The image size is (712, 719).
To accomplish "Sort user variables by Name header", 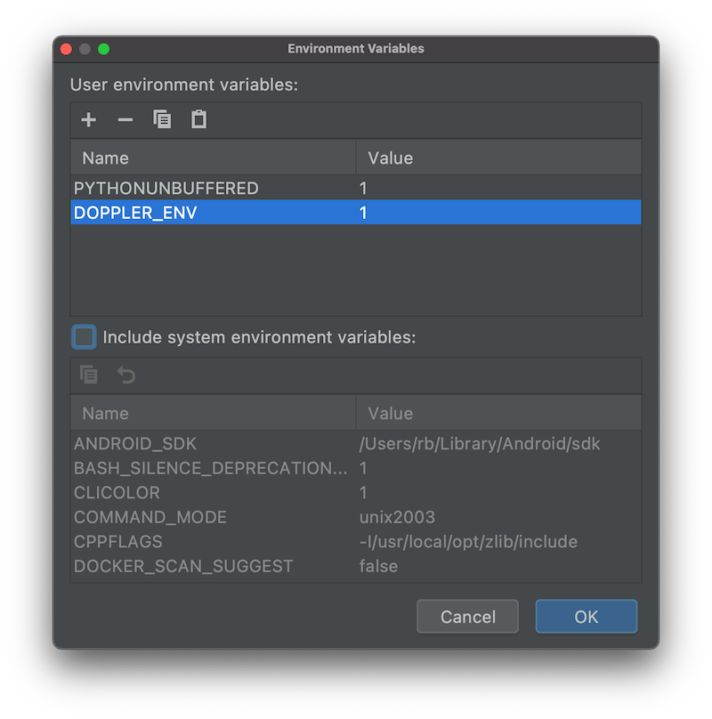I will (x=214, y=158).
